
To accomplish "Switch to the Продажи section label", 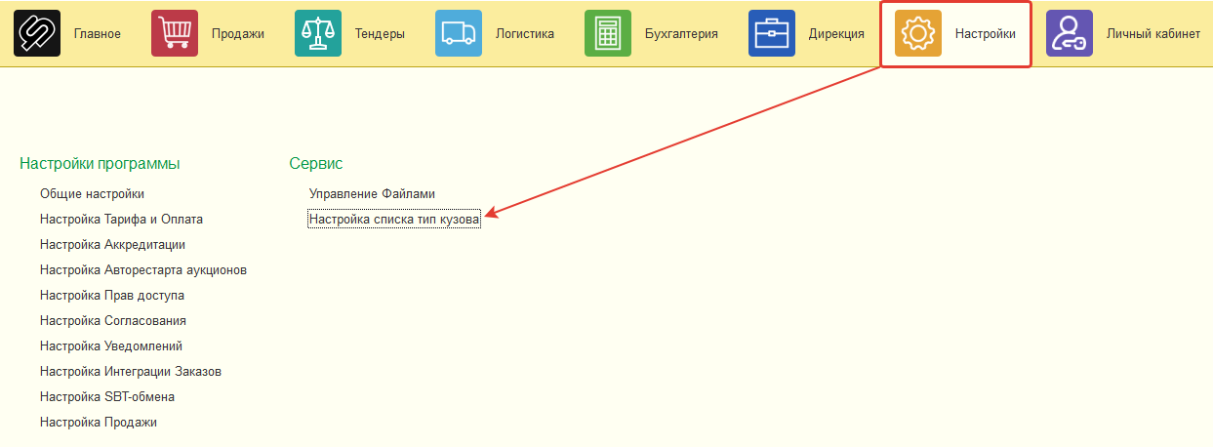I will [238, 34].
